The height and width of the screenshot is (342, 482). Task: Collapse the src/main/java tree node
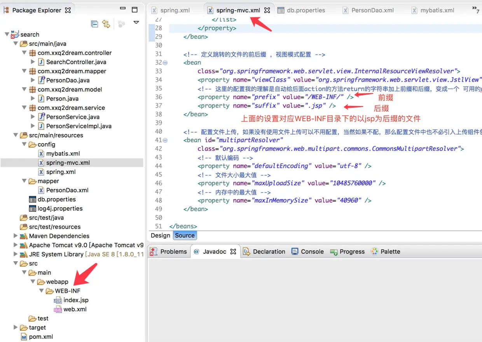(15, 44)
